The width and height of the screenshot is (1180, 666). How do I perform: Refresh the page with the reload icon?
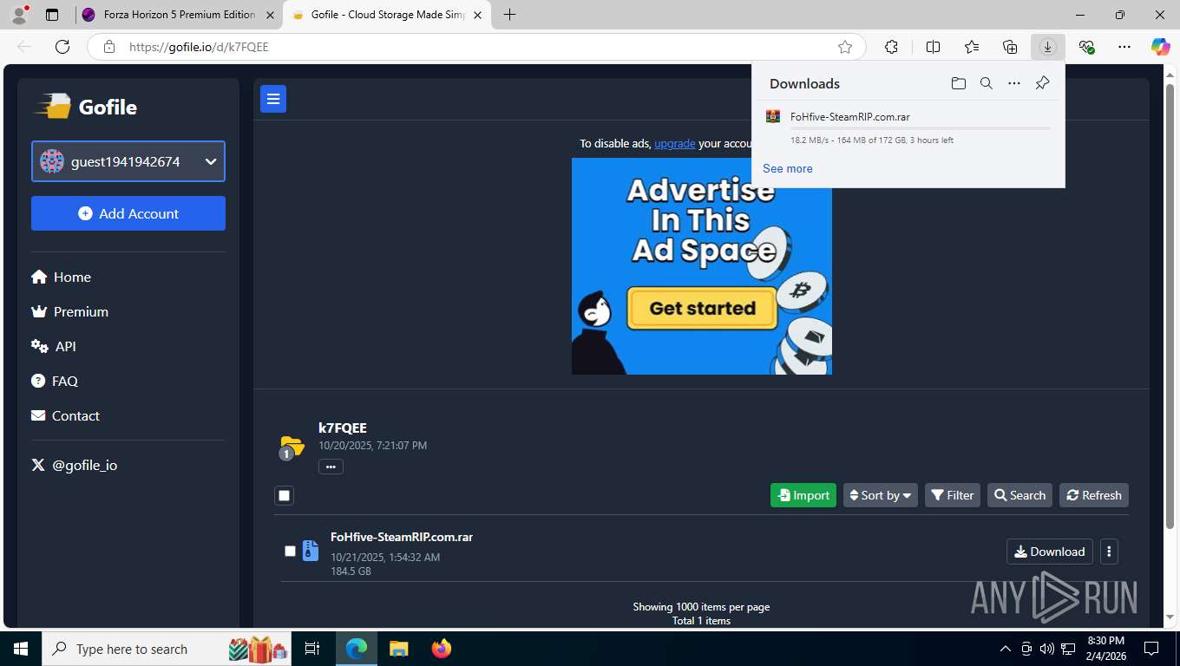(x=62, y=47)
